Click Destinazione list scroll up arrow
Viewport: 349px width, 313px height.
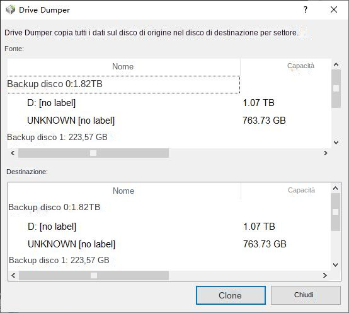tap(335, 189)
